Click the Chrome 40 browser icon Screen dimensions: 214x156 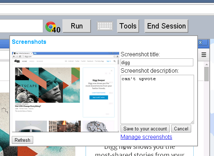[x=53, y=27]
